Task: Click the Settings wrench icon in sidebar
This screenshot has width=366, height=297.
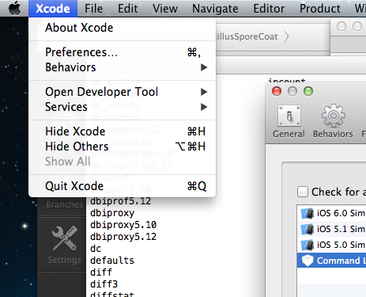Action: pos(65,238)
